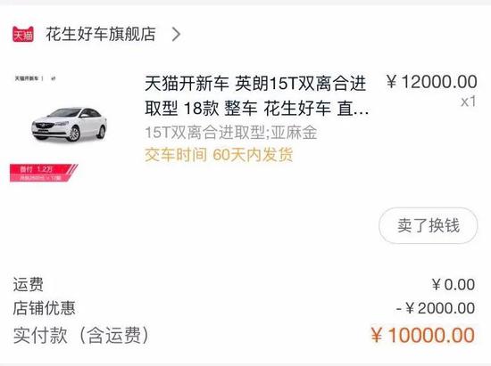Click the 卖了换钱 button
491x366 pixels.
(x=429, y=225)
